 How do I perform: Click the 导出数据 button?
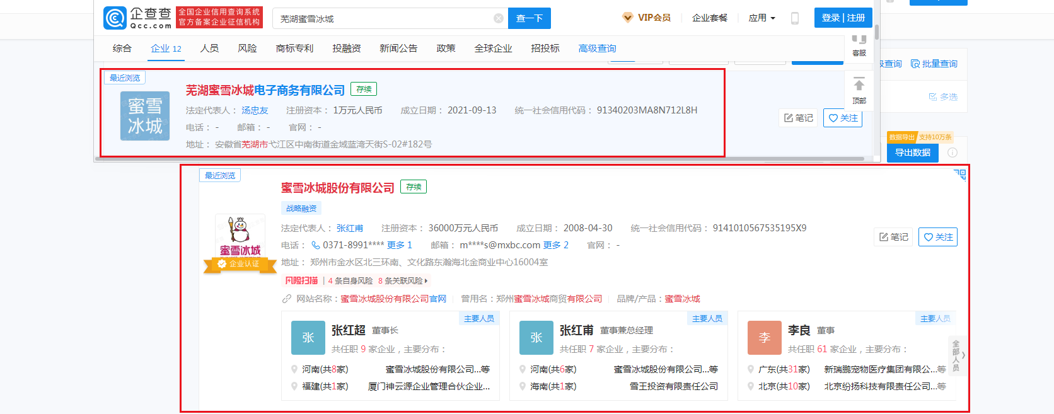913,152
